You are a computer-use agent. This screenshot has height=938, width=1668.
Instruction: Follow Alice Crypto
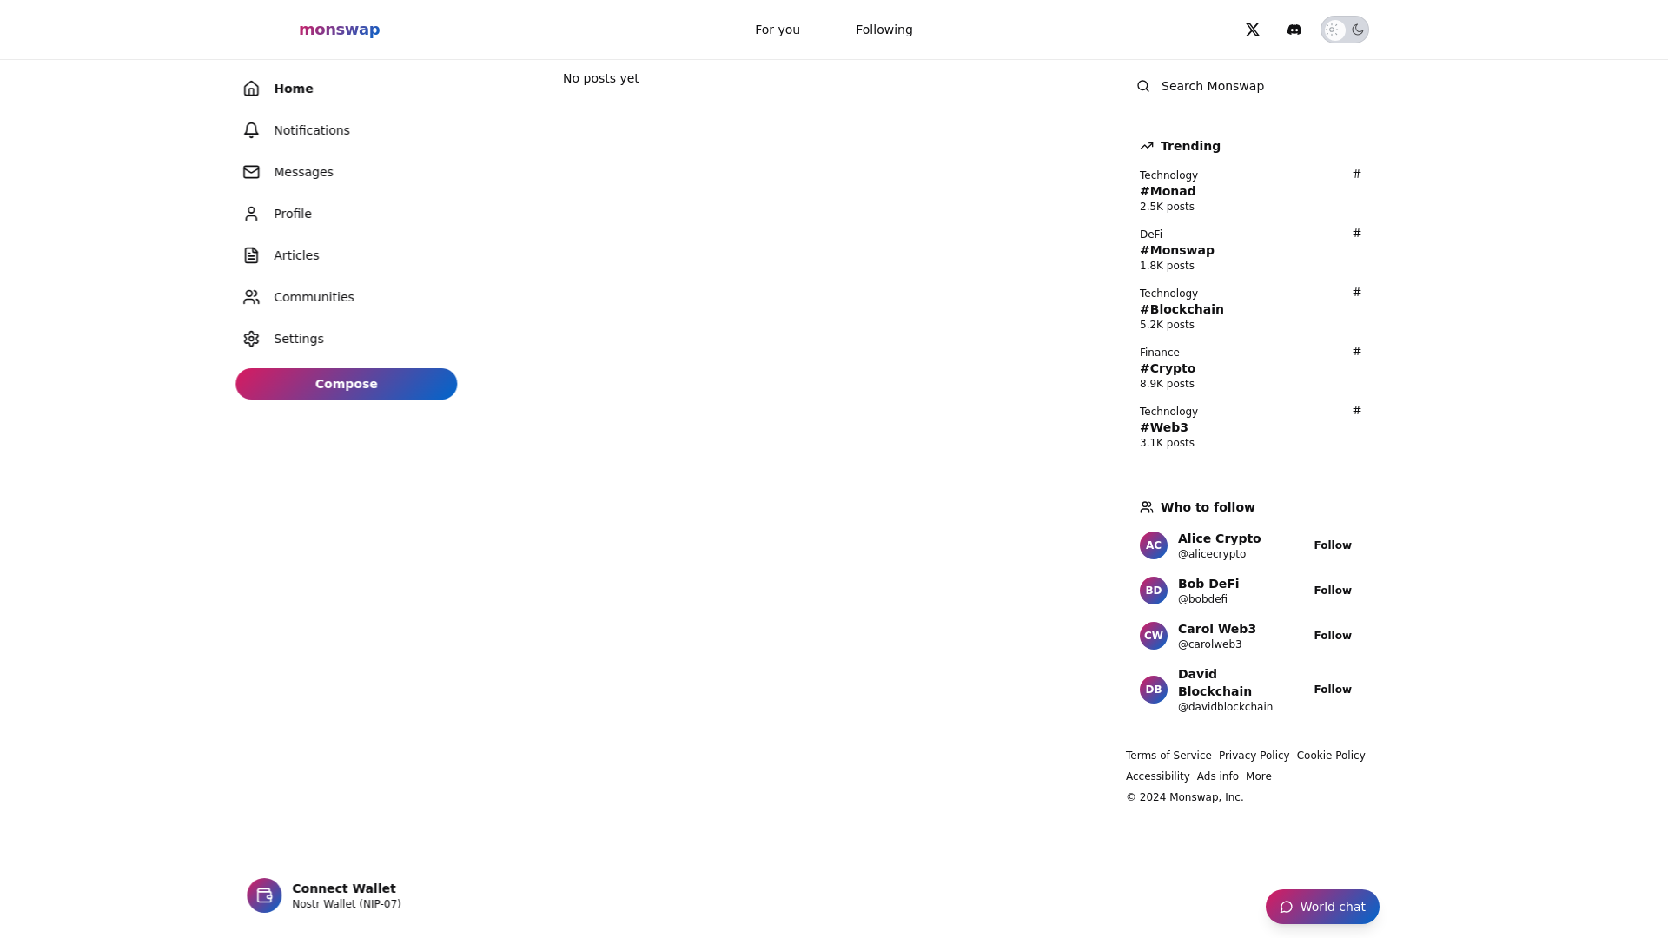(x=1333, y=545)
